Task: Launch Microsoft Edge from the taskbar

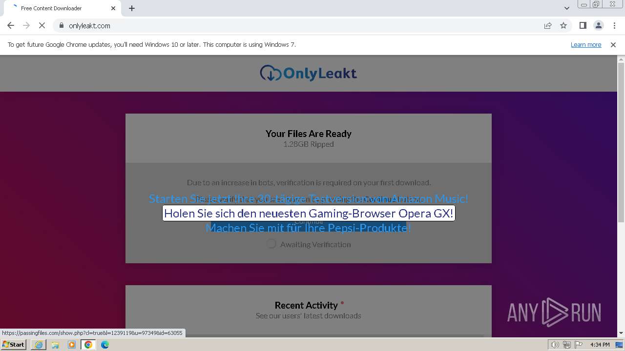Action: point(105,345)
